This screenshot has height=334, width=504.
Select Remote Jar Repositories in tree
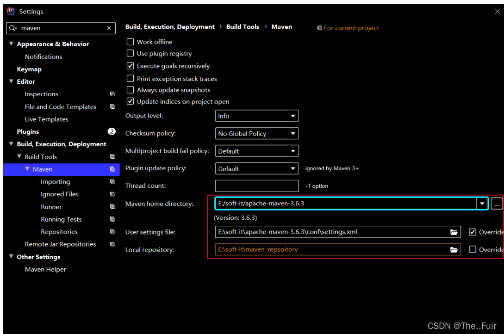(x=61, y=244)
